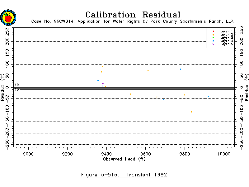Select the blue data point with the highest residual

[x=181, y=69]
